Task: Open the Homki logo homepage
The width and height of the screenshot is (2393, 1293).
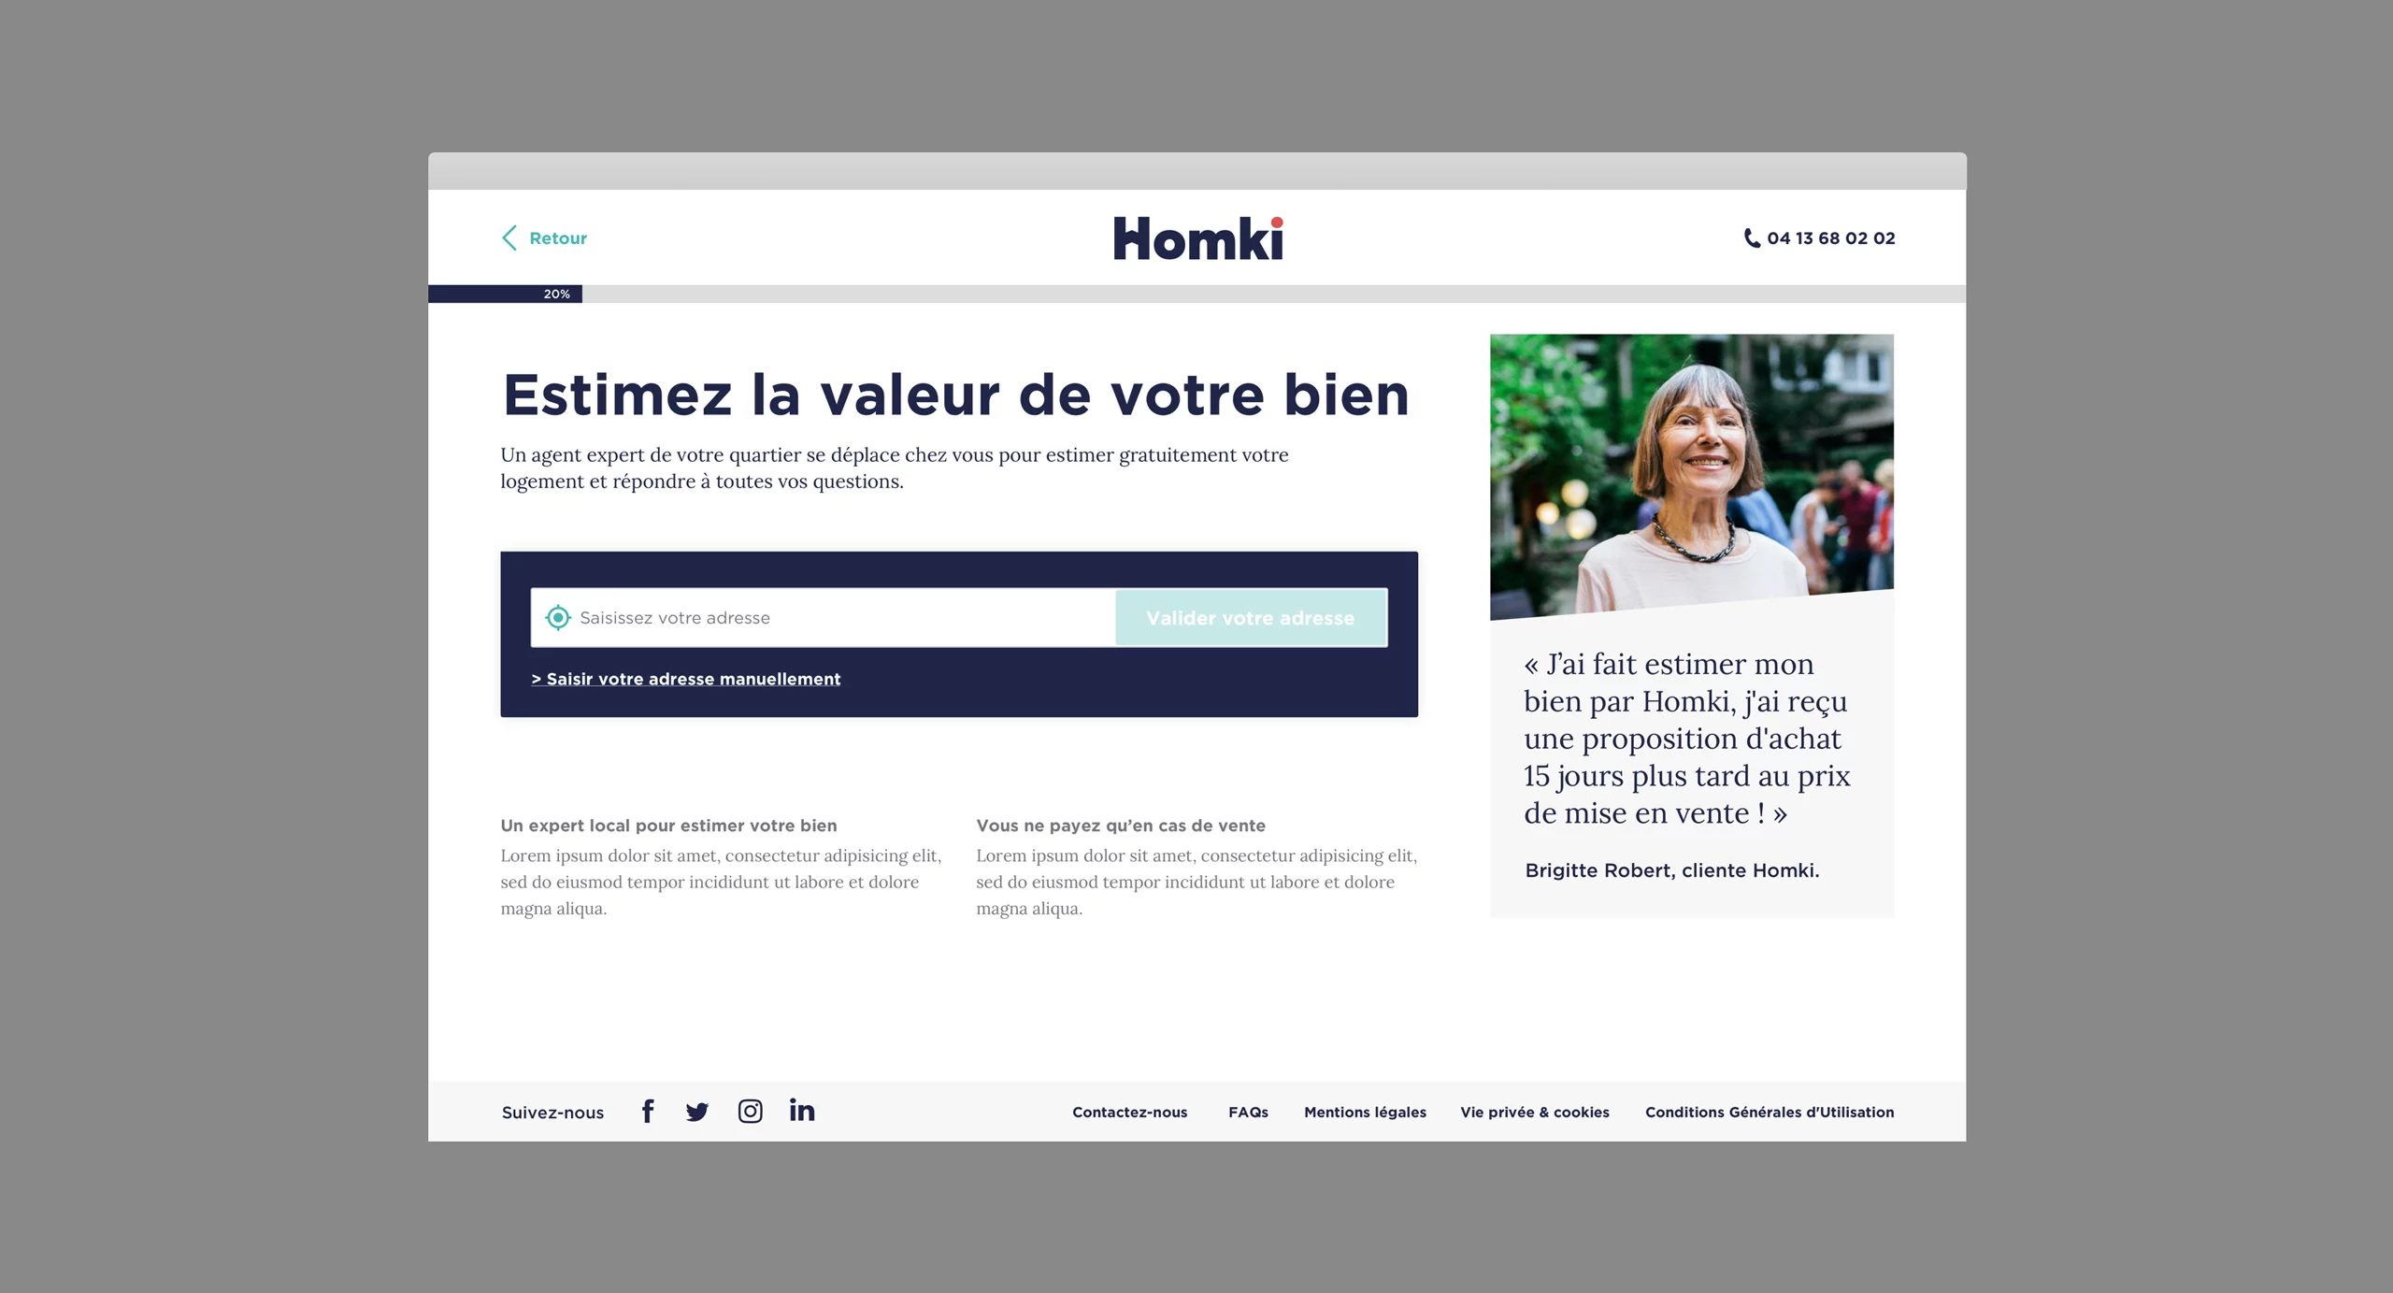Action: 1198,238
